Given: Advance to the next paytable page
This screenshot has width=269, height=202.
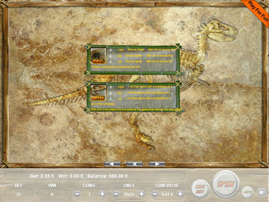Looking at the screenshot, I should 157,164.
